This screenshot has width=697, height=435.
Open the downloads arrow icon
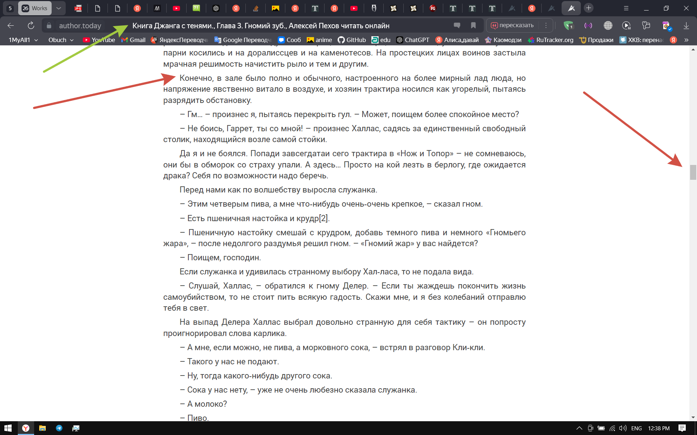[686, 25]
